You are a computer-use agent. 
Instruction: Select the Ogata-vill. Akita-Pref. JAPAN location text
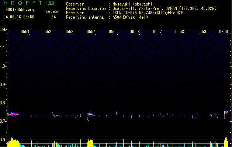click(x=165, y=8)
